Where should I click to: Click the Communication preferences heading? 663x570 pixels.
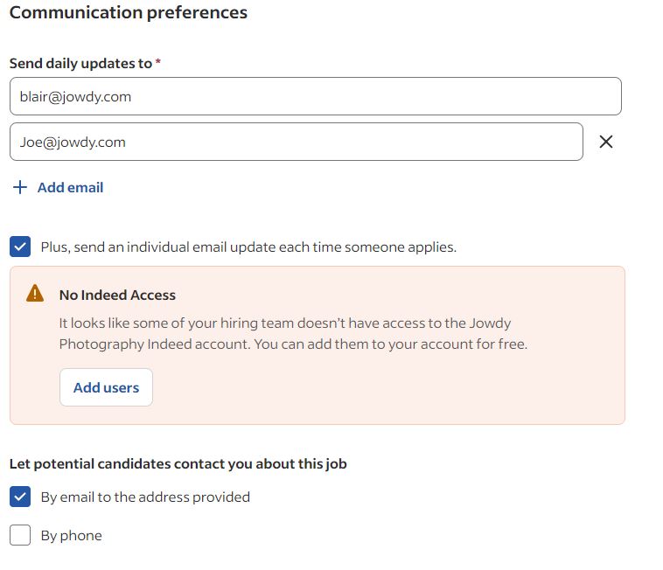click(x=128, y=12)
